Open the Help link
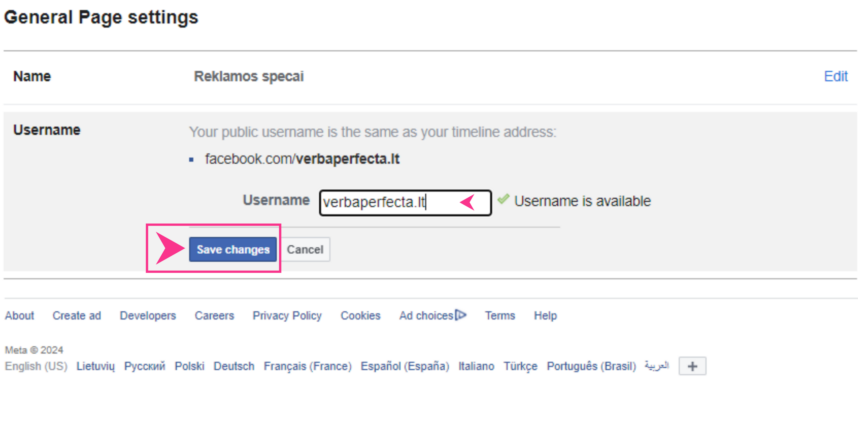Screen dimensions: 858x423 545,315
